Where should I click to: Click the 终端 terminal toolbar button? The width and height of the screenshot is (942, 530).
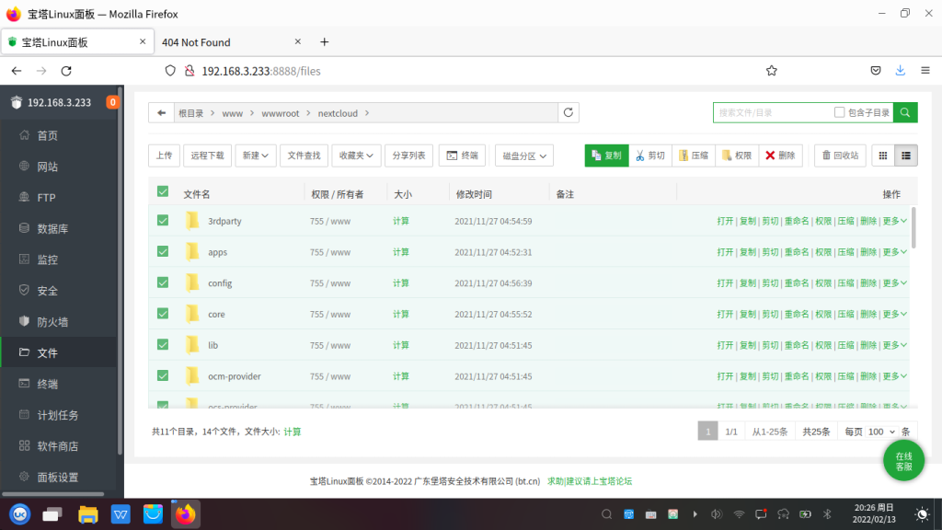(x=462, y=156)
